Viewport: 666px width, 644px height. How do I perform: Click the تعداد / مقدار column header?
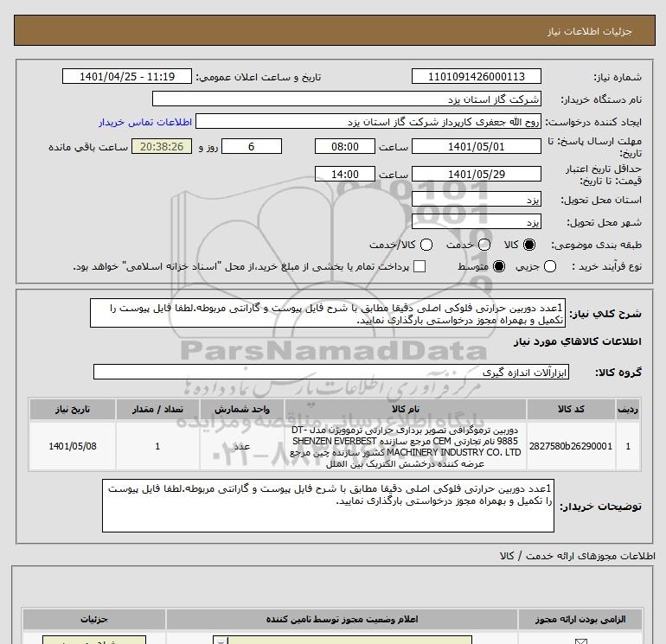(x=157, y=409)
